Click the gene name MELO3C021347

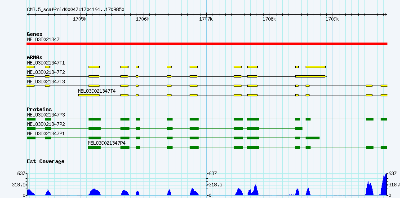(43, 39)
